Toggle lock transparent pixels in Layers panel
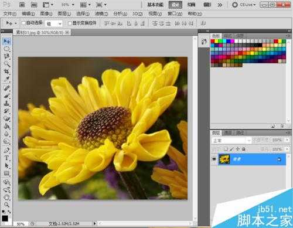The width and height of the screenshot is (293, 228). [x=226, y=149]
